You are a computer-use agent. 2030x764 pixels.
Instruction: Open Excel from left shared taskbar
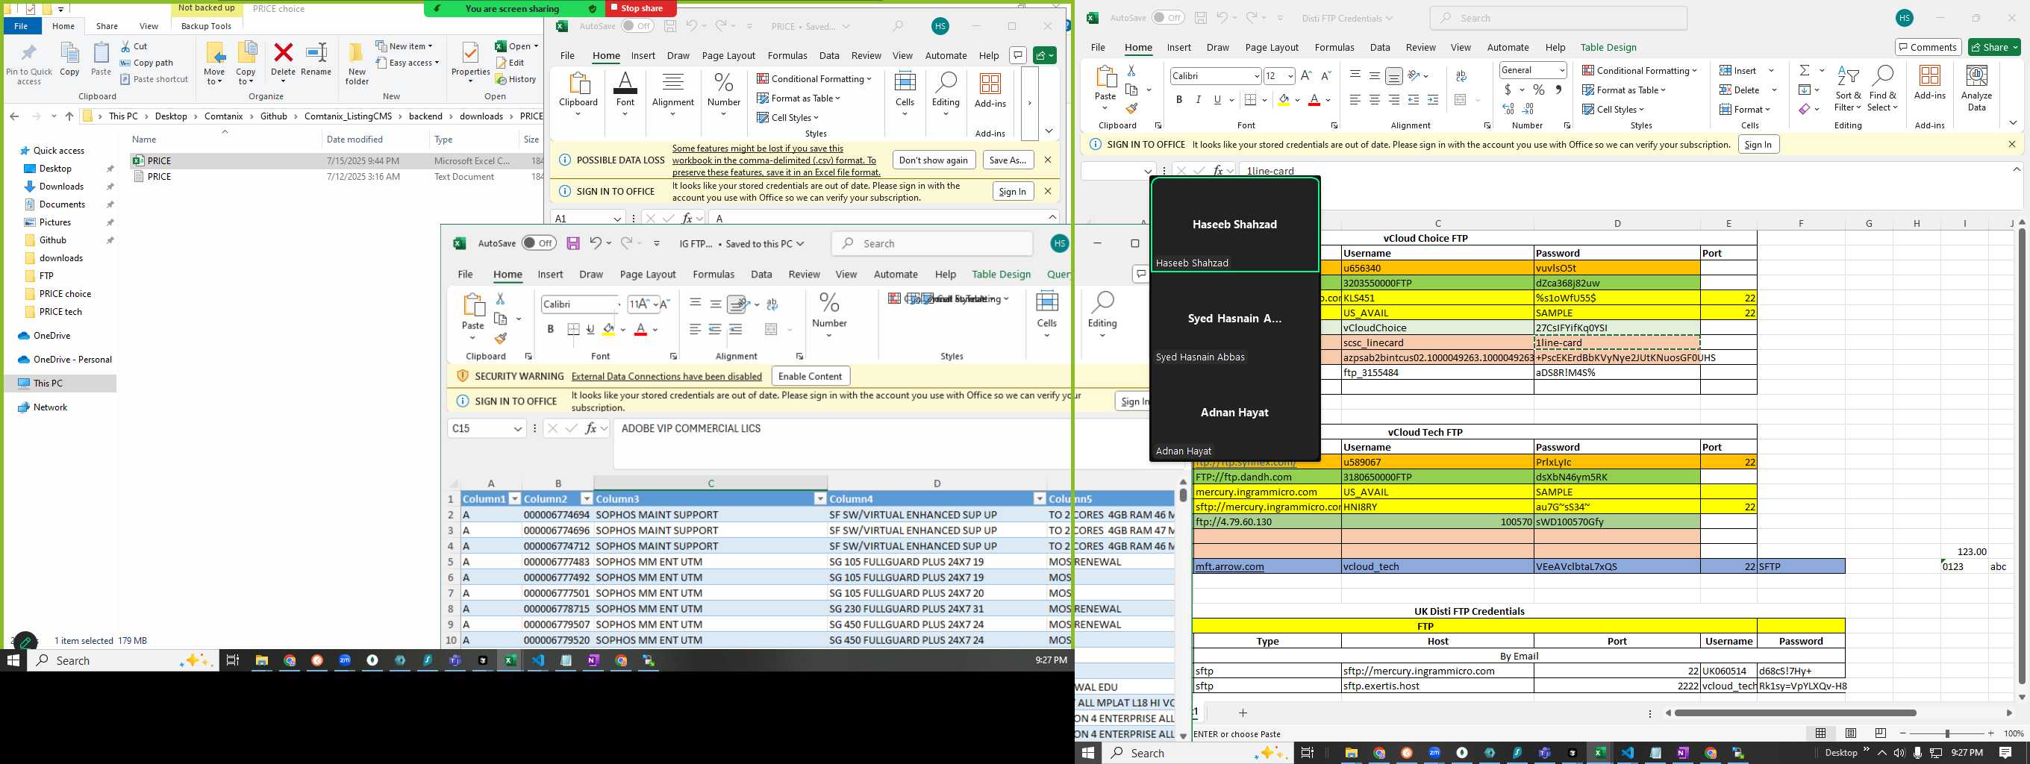[x=510, y=661]
